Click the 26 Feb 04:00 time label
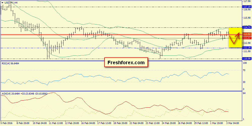Screen dimensions: 252x126 click(x=184, y=123)
